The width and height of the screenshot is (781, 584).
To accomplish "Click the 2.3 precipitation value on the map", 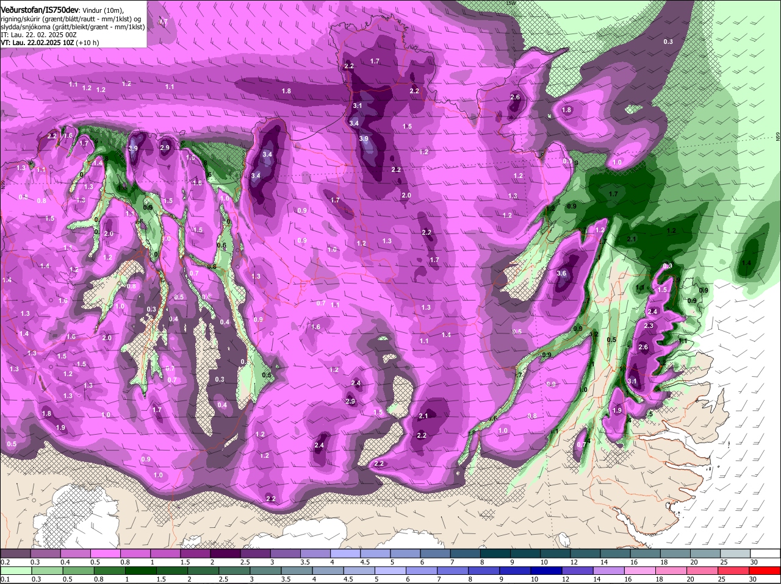I will [x=649, y=326].
